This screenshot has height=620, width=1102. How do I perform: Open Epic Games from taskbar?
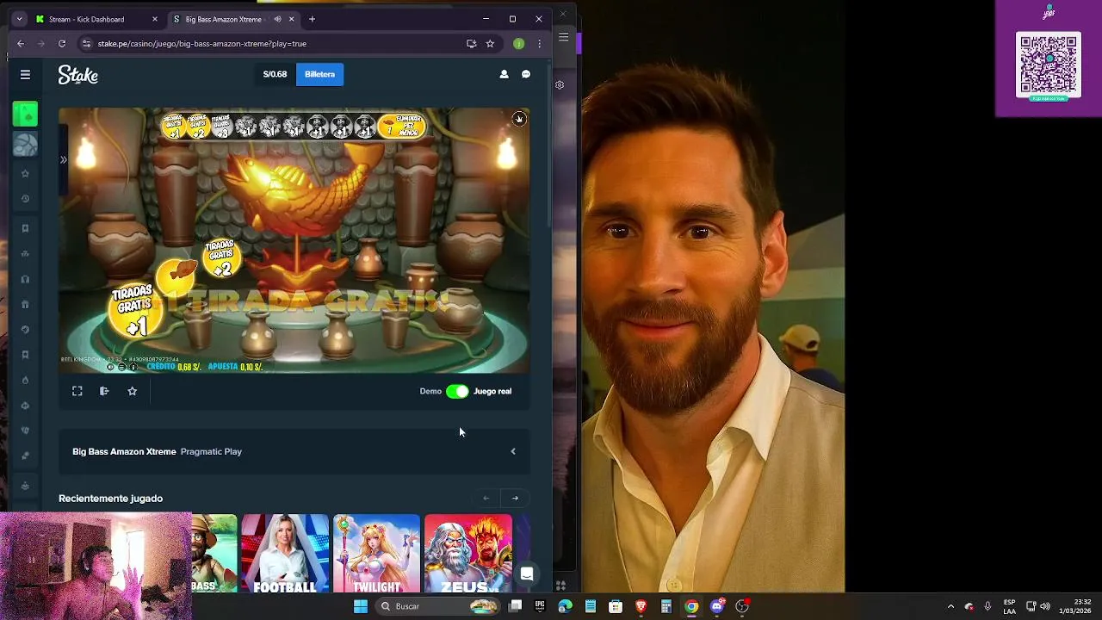tap(540, 606)
